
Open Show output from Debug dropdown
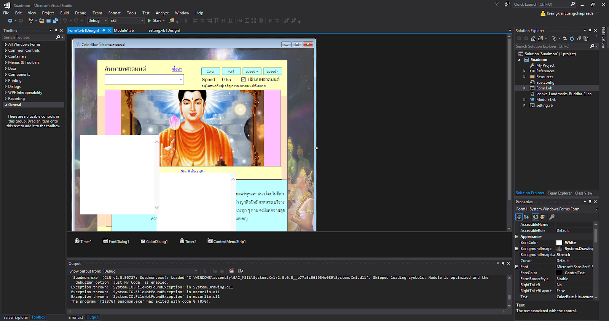(x=150, y=271)
